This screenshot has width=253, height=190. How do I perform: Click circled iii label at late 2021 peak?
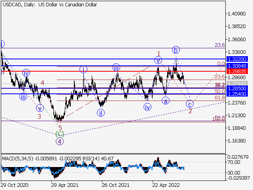tap(116, 68)
